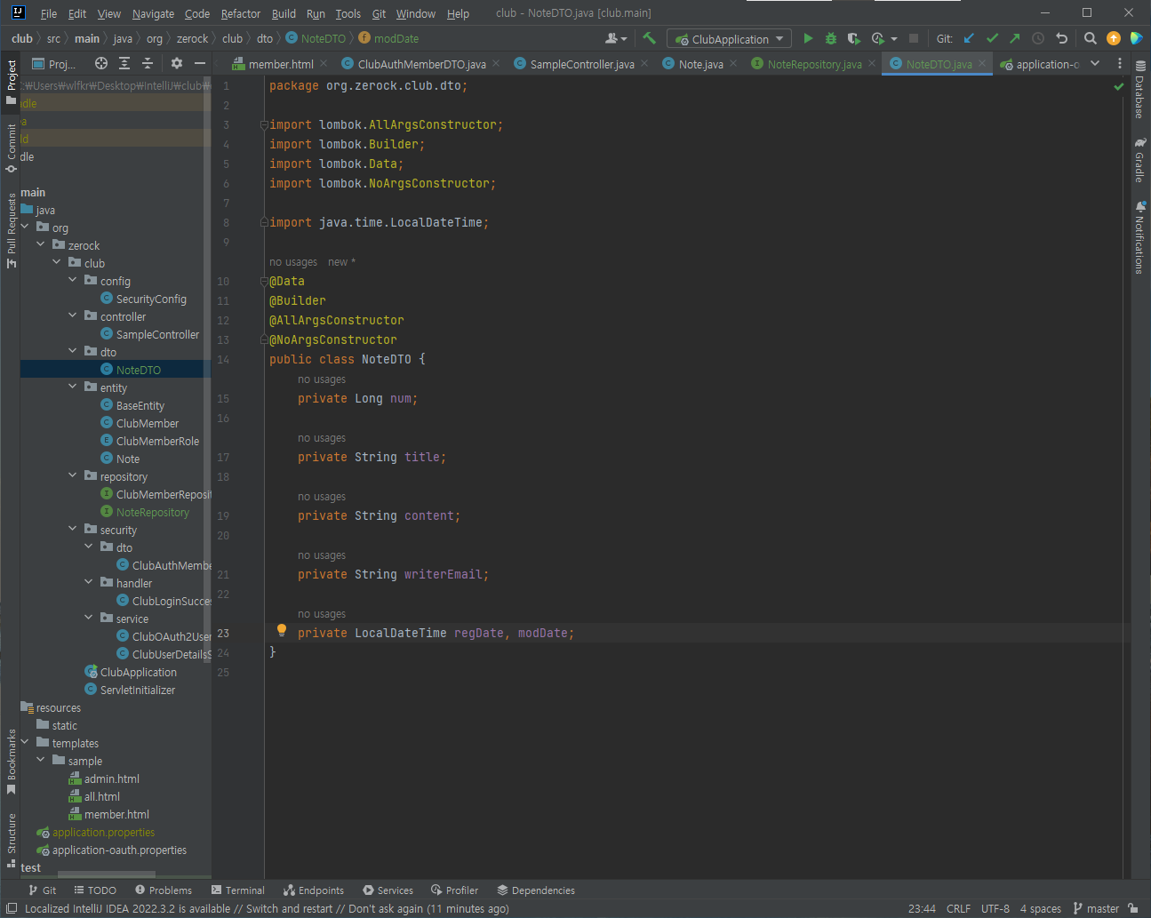Open the Refactor menu

241,13
